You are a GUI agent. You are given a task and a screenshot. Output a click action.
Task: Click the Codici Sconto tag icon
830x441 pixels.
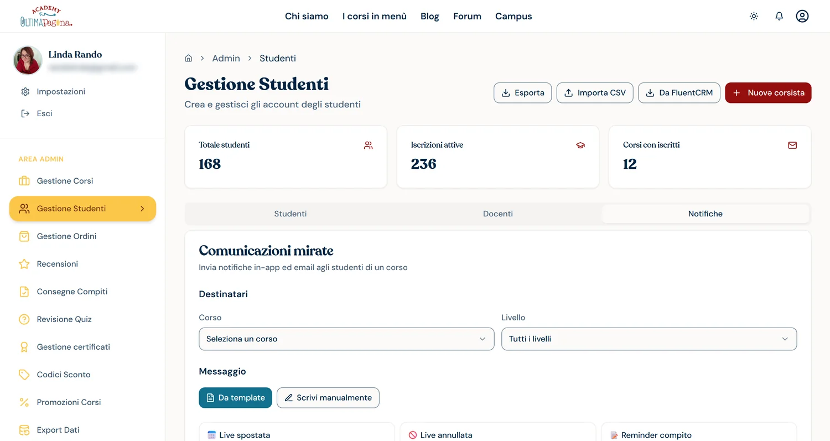click(x=24, y=375)
